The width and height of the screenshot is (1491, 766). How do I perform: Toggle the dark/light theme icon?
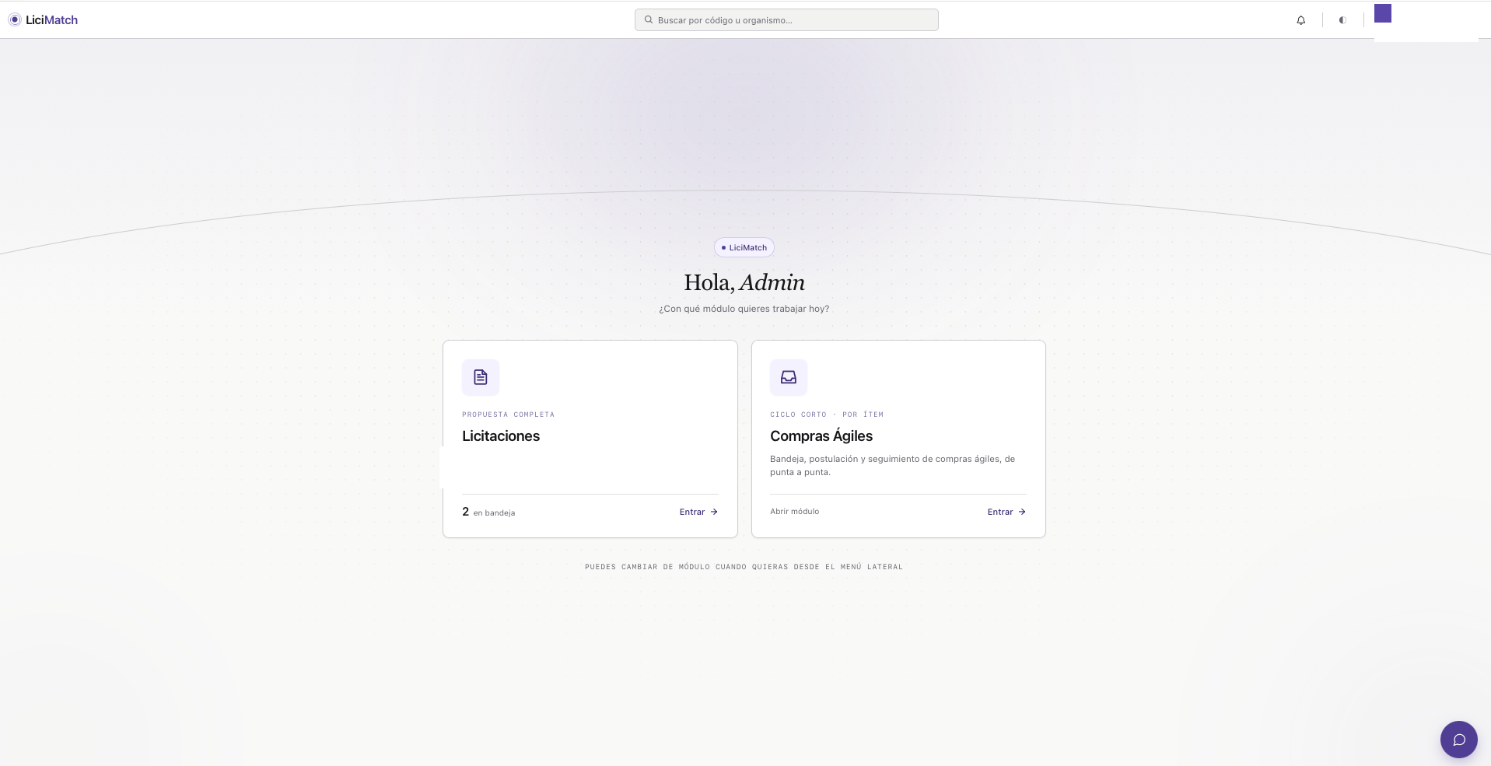pyautogui.click(x=1342, y=20)
